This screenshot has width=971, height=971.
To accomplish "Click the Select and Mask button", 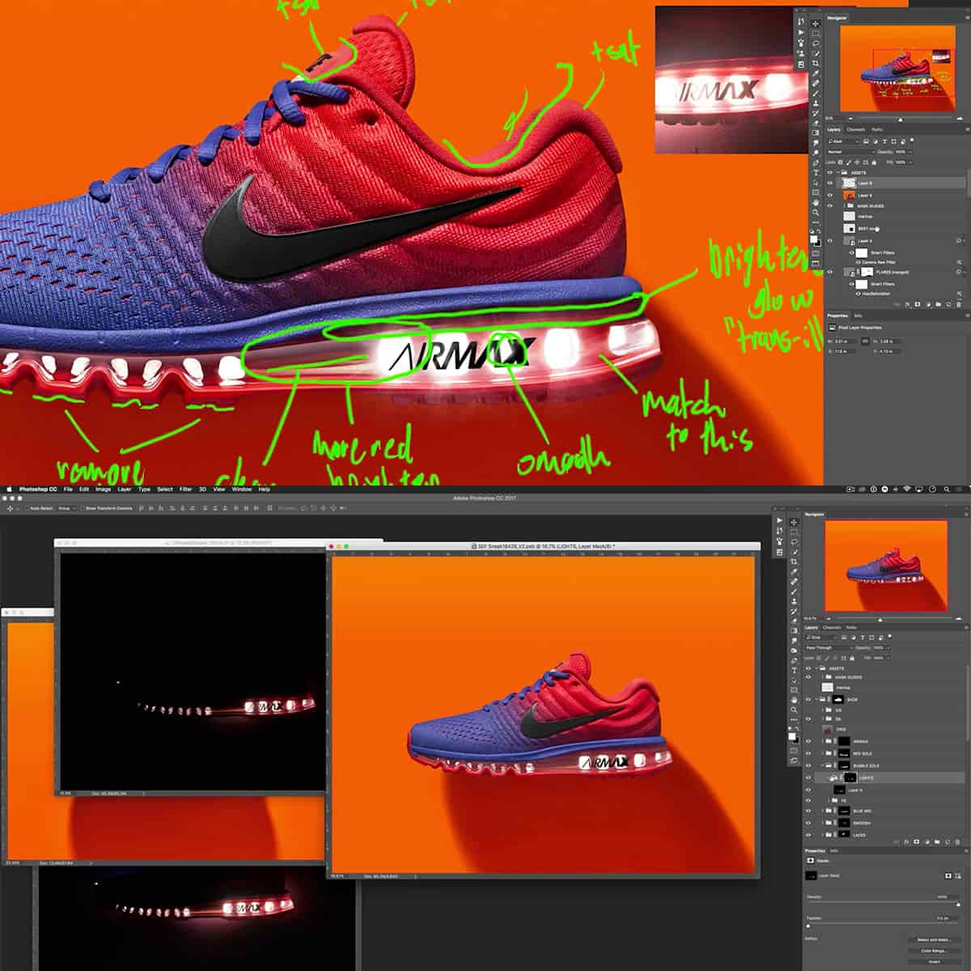I will click(x=934, y=939).
